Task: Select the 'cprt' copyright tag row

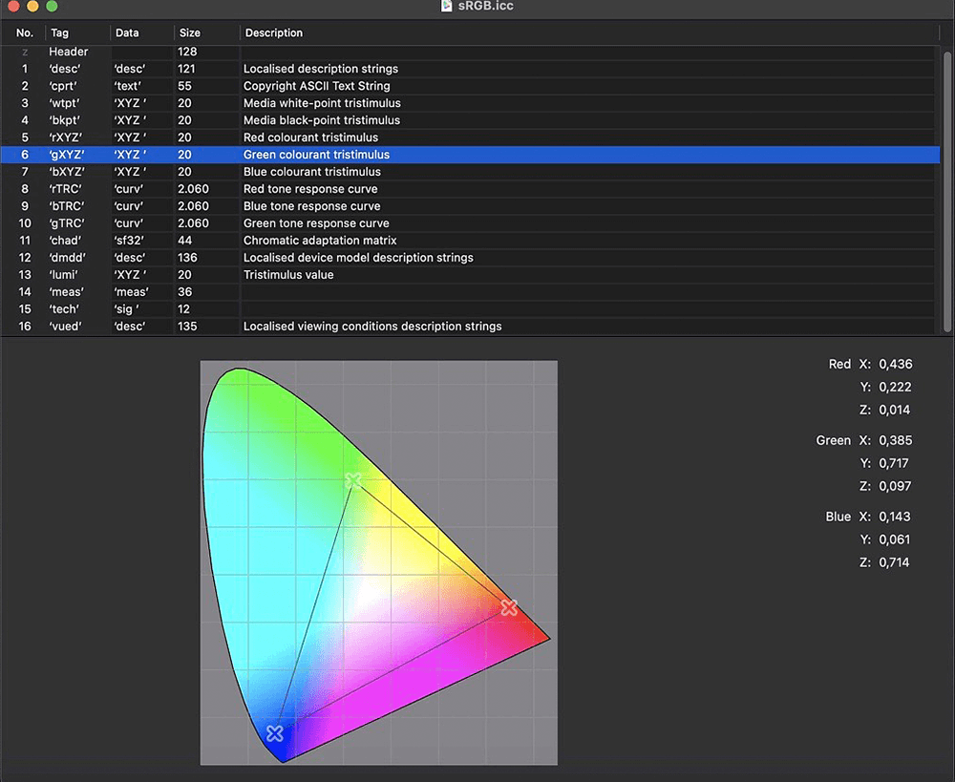Action: 470,86
